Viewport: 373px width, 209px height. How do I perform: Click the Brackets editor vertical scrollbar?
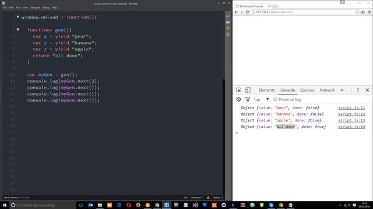click(x=224, y=138)
